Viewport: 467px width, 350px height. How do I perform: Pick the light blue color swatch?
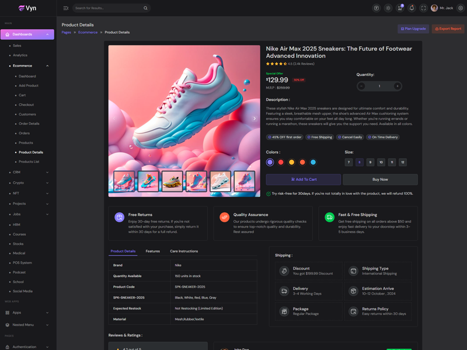313,162
